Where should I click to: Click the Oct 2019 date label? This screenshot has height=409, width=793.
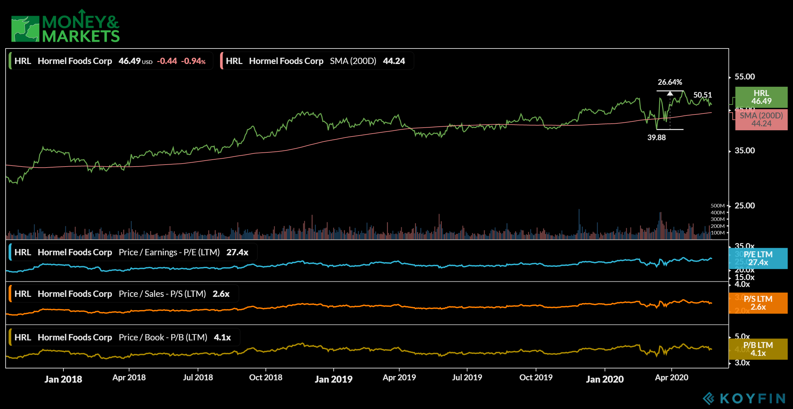[536, 378]
